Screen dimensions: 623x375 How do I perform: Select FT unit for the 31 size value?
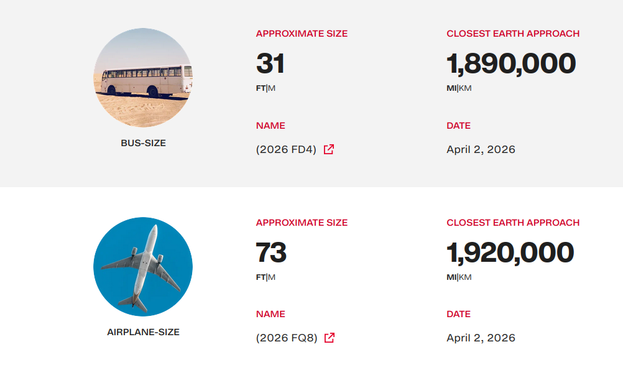(261, 88)
